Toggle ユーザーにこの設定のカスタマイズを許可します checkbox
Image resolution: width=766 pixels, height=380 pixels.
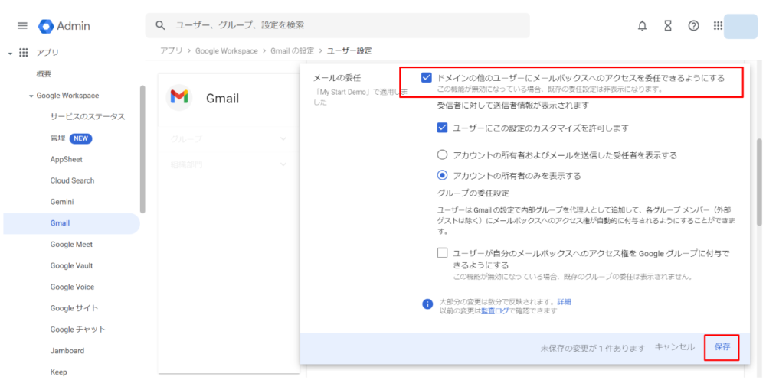442,128
